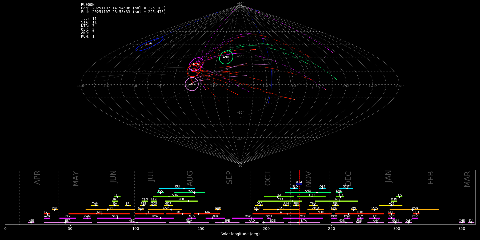Click the RU000N station header text
This screenshot has height=240, width=480.
(88, 5)
